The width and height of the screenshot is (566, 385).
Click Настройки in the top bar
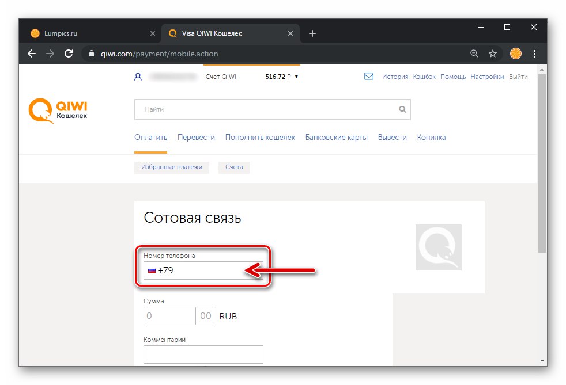[x=487, y=76]
